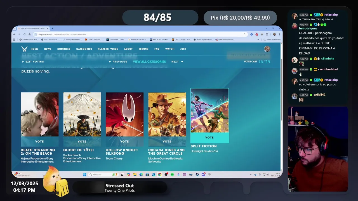Open the NOMINEES menu item
The image size is (358, 201).
pos(64,49)
